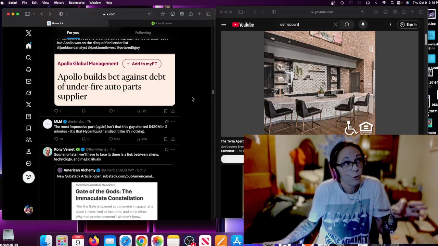
Task: Launch Google Chrome from the Dock
Action: [141, 241]
